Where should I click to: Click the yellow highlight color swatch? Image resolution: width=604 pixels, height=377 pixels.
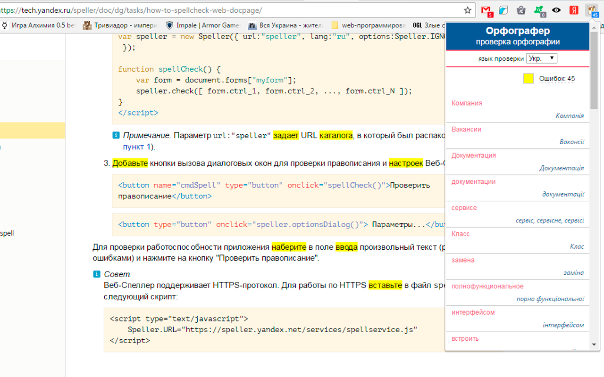[x=528, y=79]
